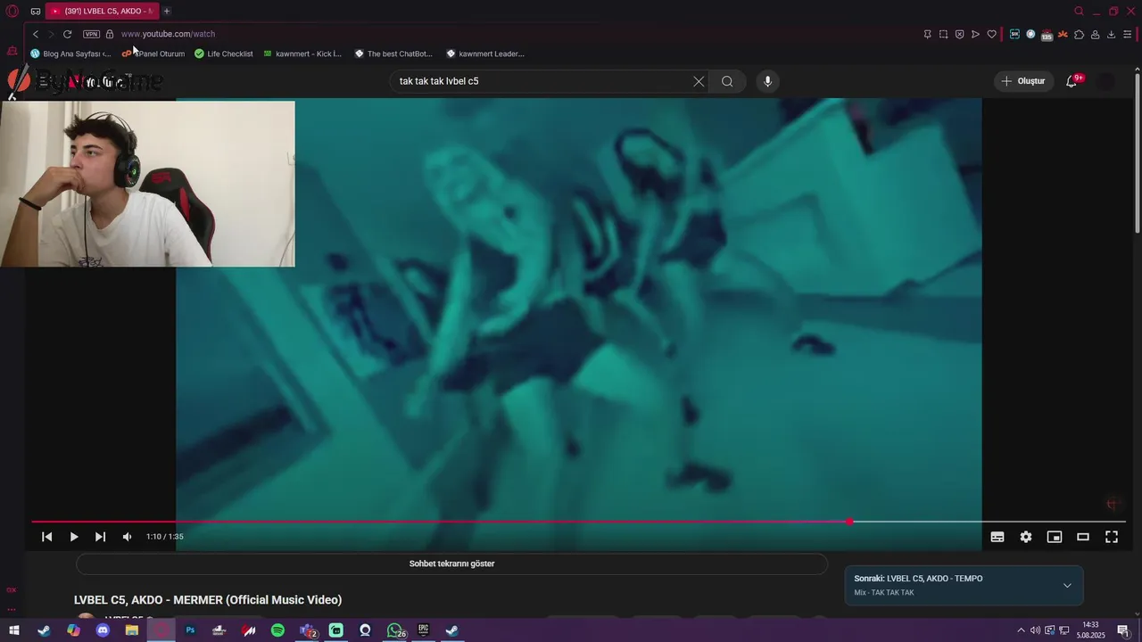Open Copilot from the taskbar
Image resolution: width=1142 pixels, height=642 pixels.
tap(73, 630)
